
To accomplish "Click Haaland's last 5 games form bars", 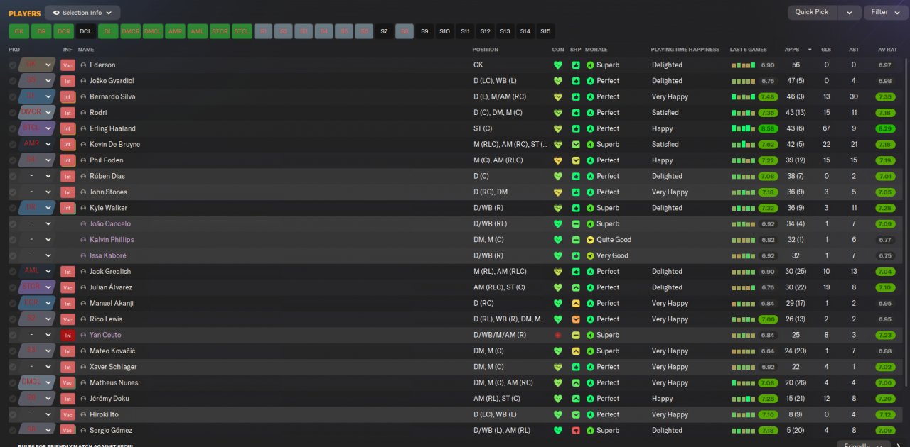I will (744, 128).
